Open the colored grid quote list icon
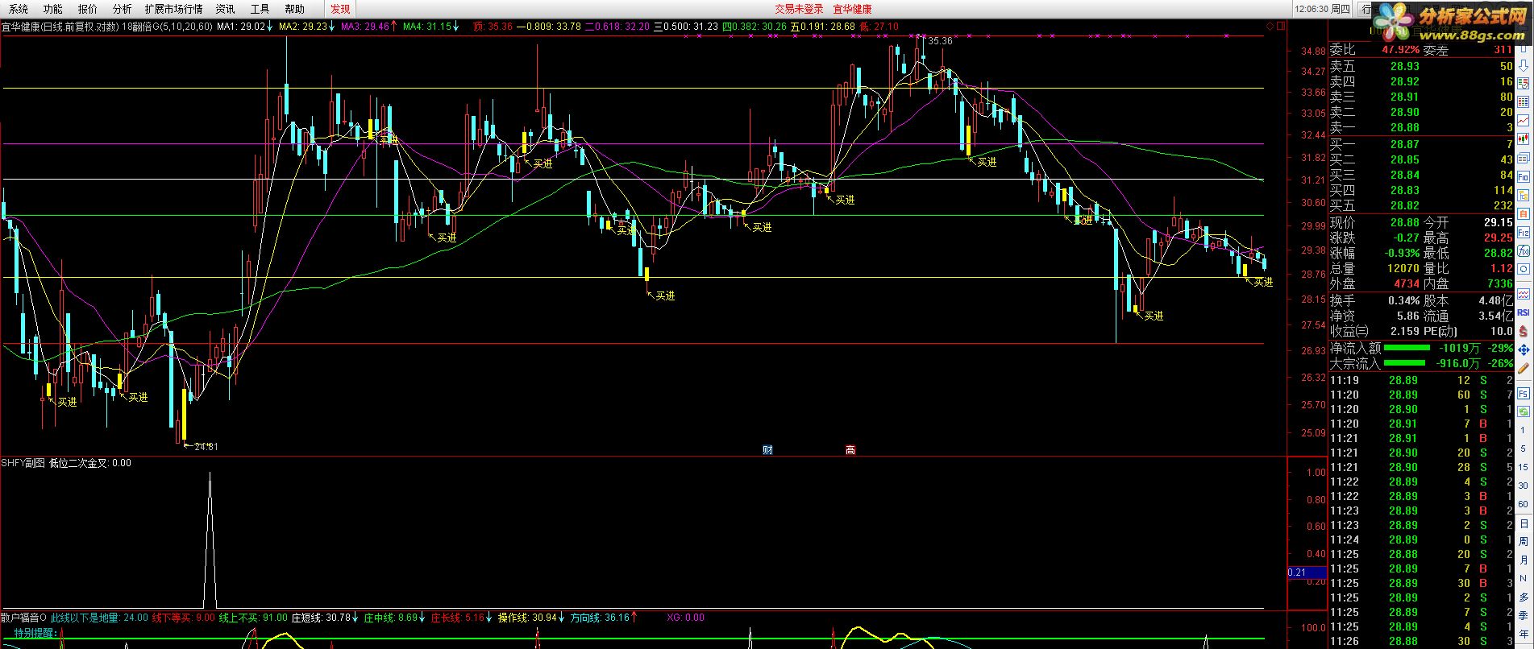The width and height of the screenshot is (1534, 649). click(x=1524, y=101)
